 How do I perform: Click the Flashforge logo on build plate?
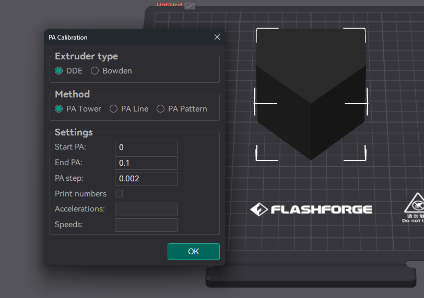[311, 209]
